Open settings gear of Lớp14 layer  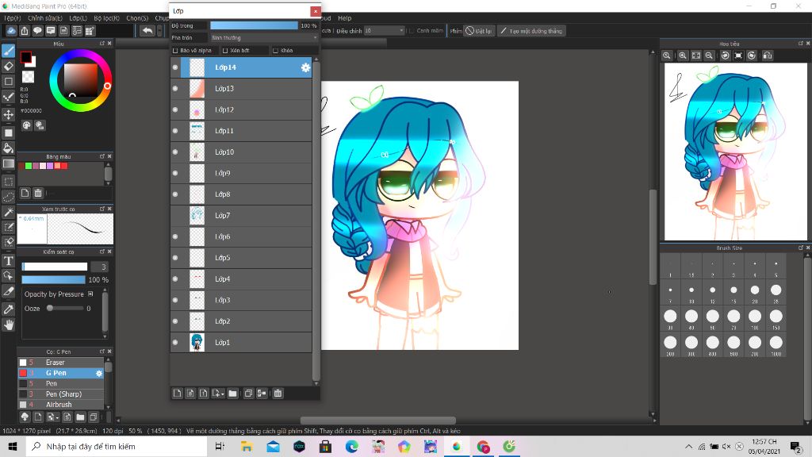tap(305, 67)
